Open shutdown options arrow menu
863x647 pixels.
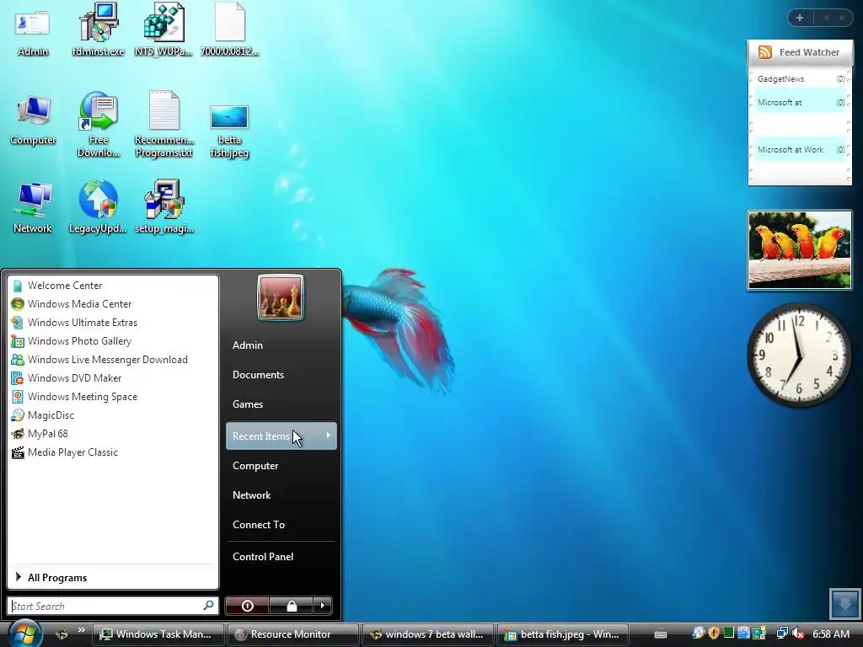323,606
